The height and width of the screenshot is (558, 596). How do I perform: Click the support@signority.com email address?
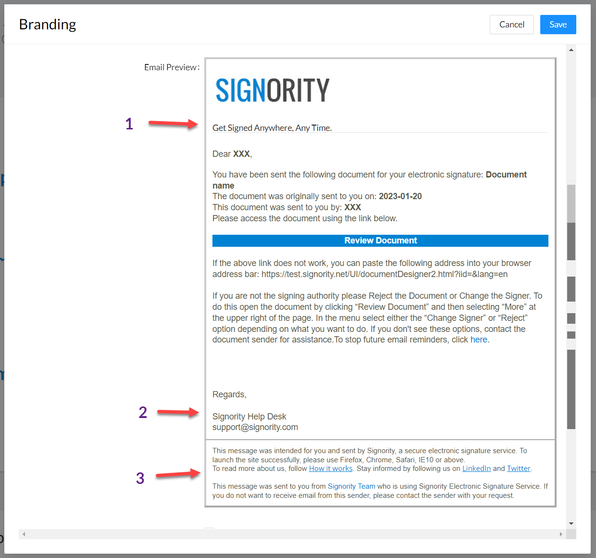(255, 427)
